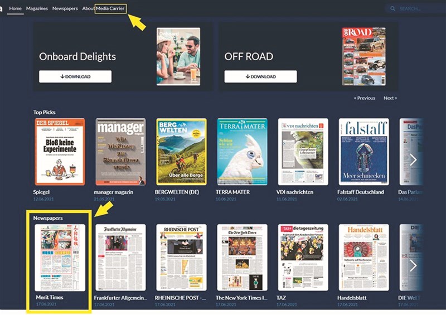This screenshot has width=446, height=315.
Task: Open the Merit Times newspaper cover
Action: [x=60, y=258]
